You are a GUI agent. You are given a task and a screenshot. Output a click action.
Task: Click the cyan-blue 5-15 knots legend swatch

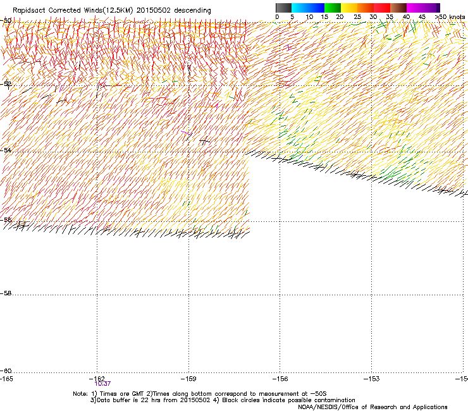[308, 8]
